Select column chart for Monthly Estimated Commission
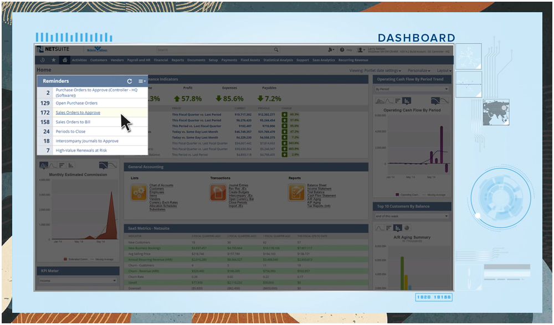 coord(71,165)
